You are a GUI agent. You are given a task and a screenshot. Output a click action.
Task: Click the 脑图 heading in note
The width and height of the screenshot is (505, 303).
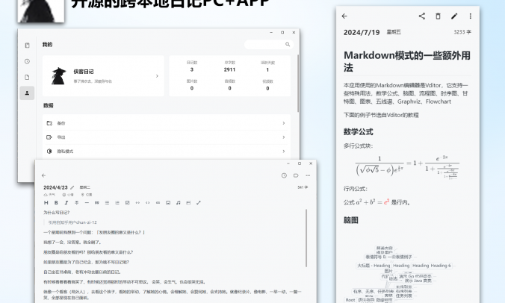coord(350,220)
